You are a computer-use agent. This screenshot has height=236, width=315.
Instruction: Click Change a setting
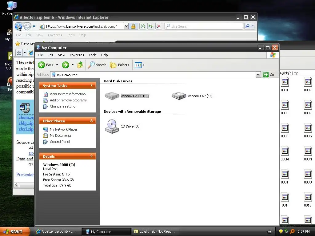pos(62,106)
